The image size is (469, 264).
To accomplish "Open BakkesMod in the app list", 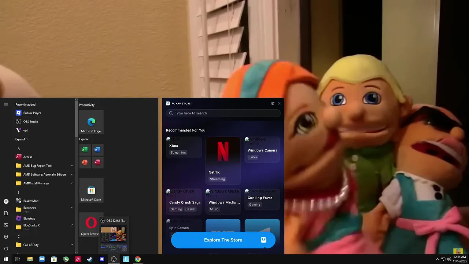I will coord(44,201).
